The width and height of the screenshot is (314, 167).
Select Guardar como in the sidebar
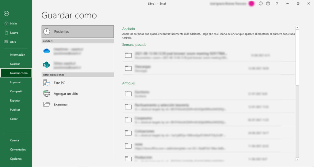[16, 73]
